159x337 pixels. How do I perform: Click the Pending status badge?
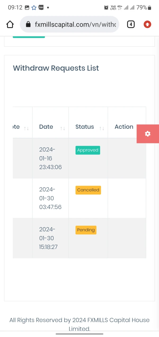(x=86, y=230)
